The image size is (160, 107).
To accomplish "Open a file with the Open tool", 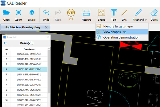I will [6, 15].
